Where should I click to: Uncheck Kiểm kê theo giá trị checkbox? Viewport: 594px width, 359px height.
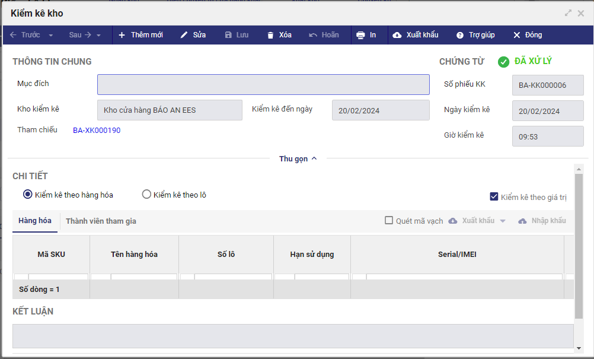pyautogui.click(x=494, y=196)
